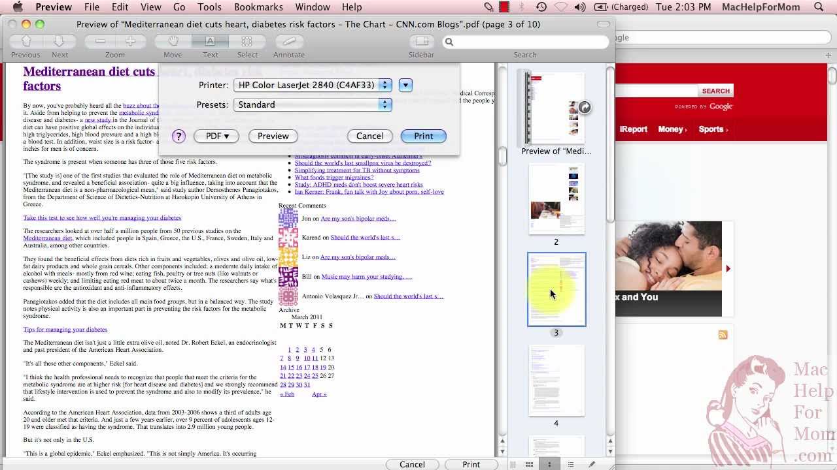Open the Edit menu
Viewport: 837px width, 470px height.
(x=120, y=7)
